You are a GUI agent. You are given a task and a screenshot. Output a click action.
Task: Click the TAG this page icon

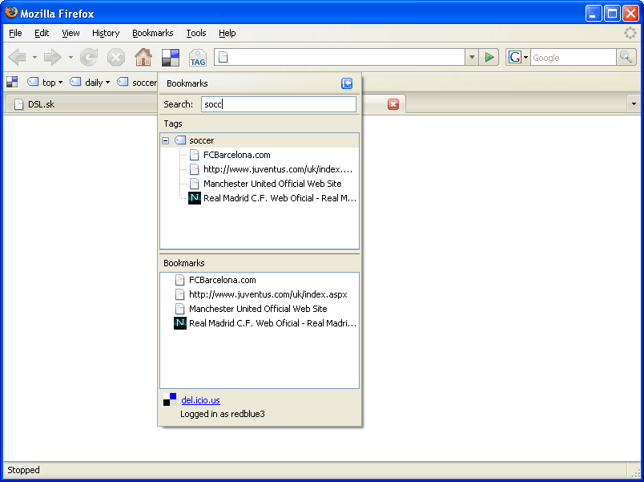point(198,58)
